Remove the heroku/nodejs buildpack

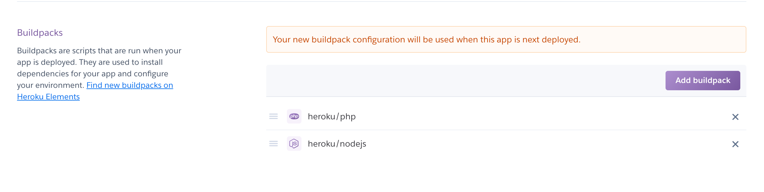(x=735, y=144)
